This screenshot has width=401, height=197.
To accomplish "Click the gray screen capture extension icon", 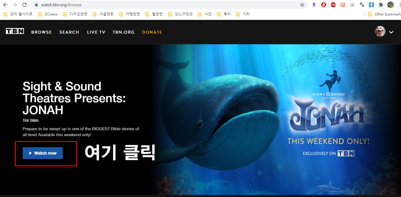I will (352, 5).
